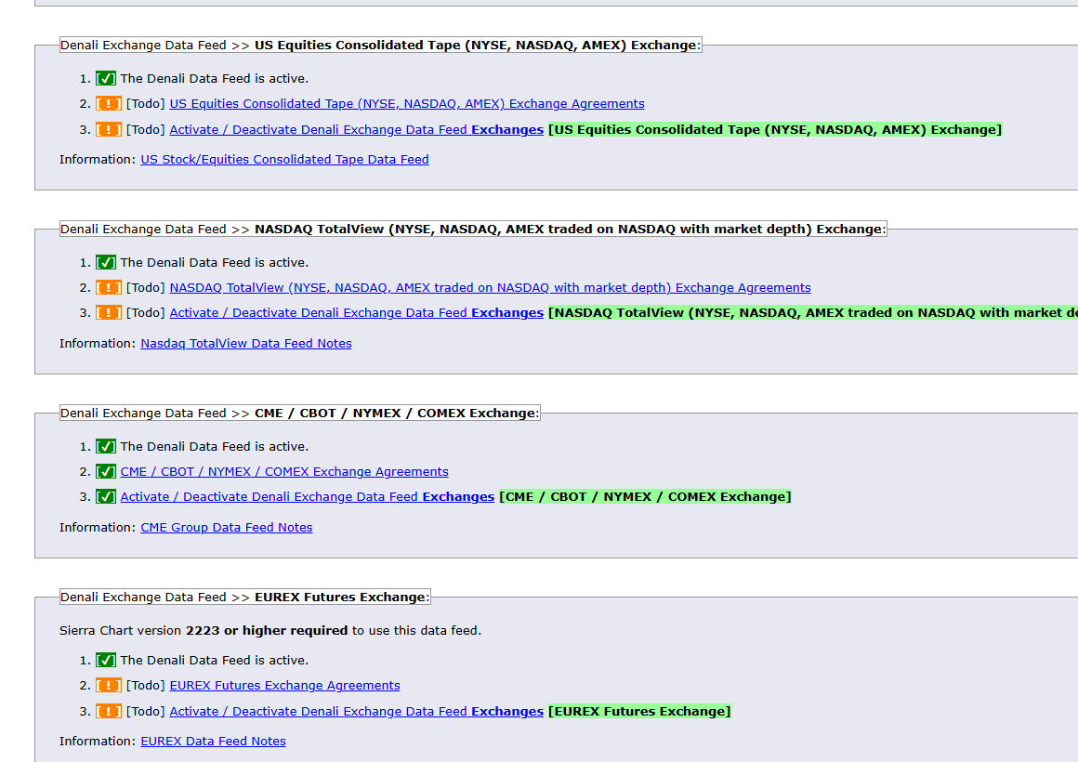Open US Stock/Equities Consolidated Tape Data Feed link
Image resolution: width=1078 pixels, height=762 pixels.
(x=284, y=160)
